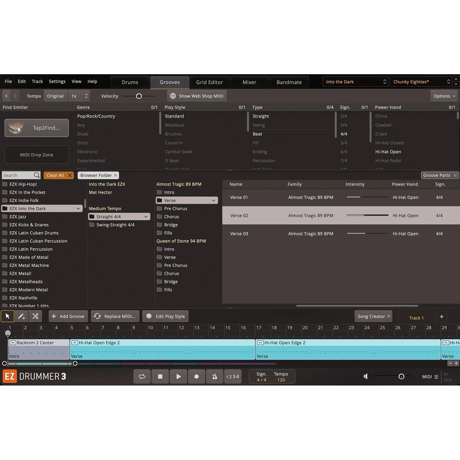Open the File menu
The width and height of the screenshot is (460, 460).
click(x=8, y=81)
